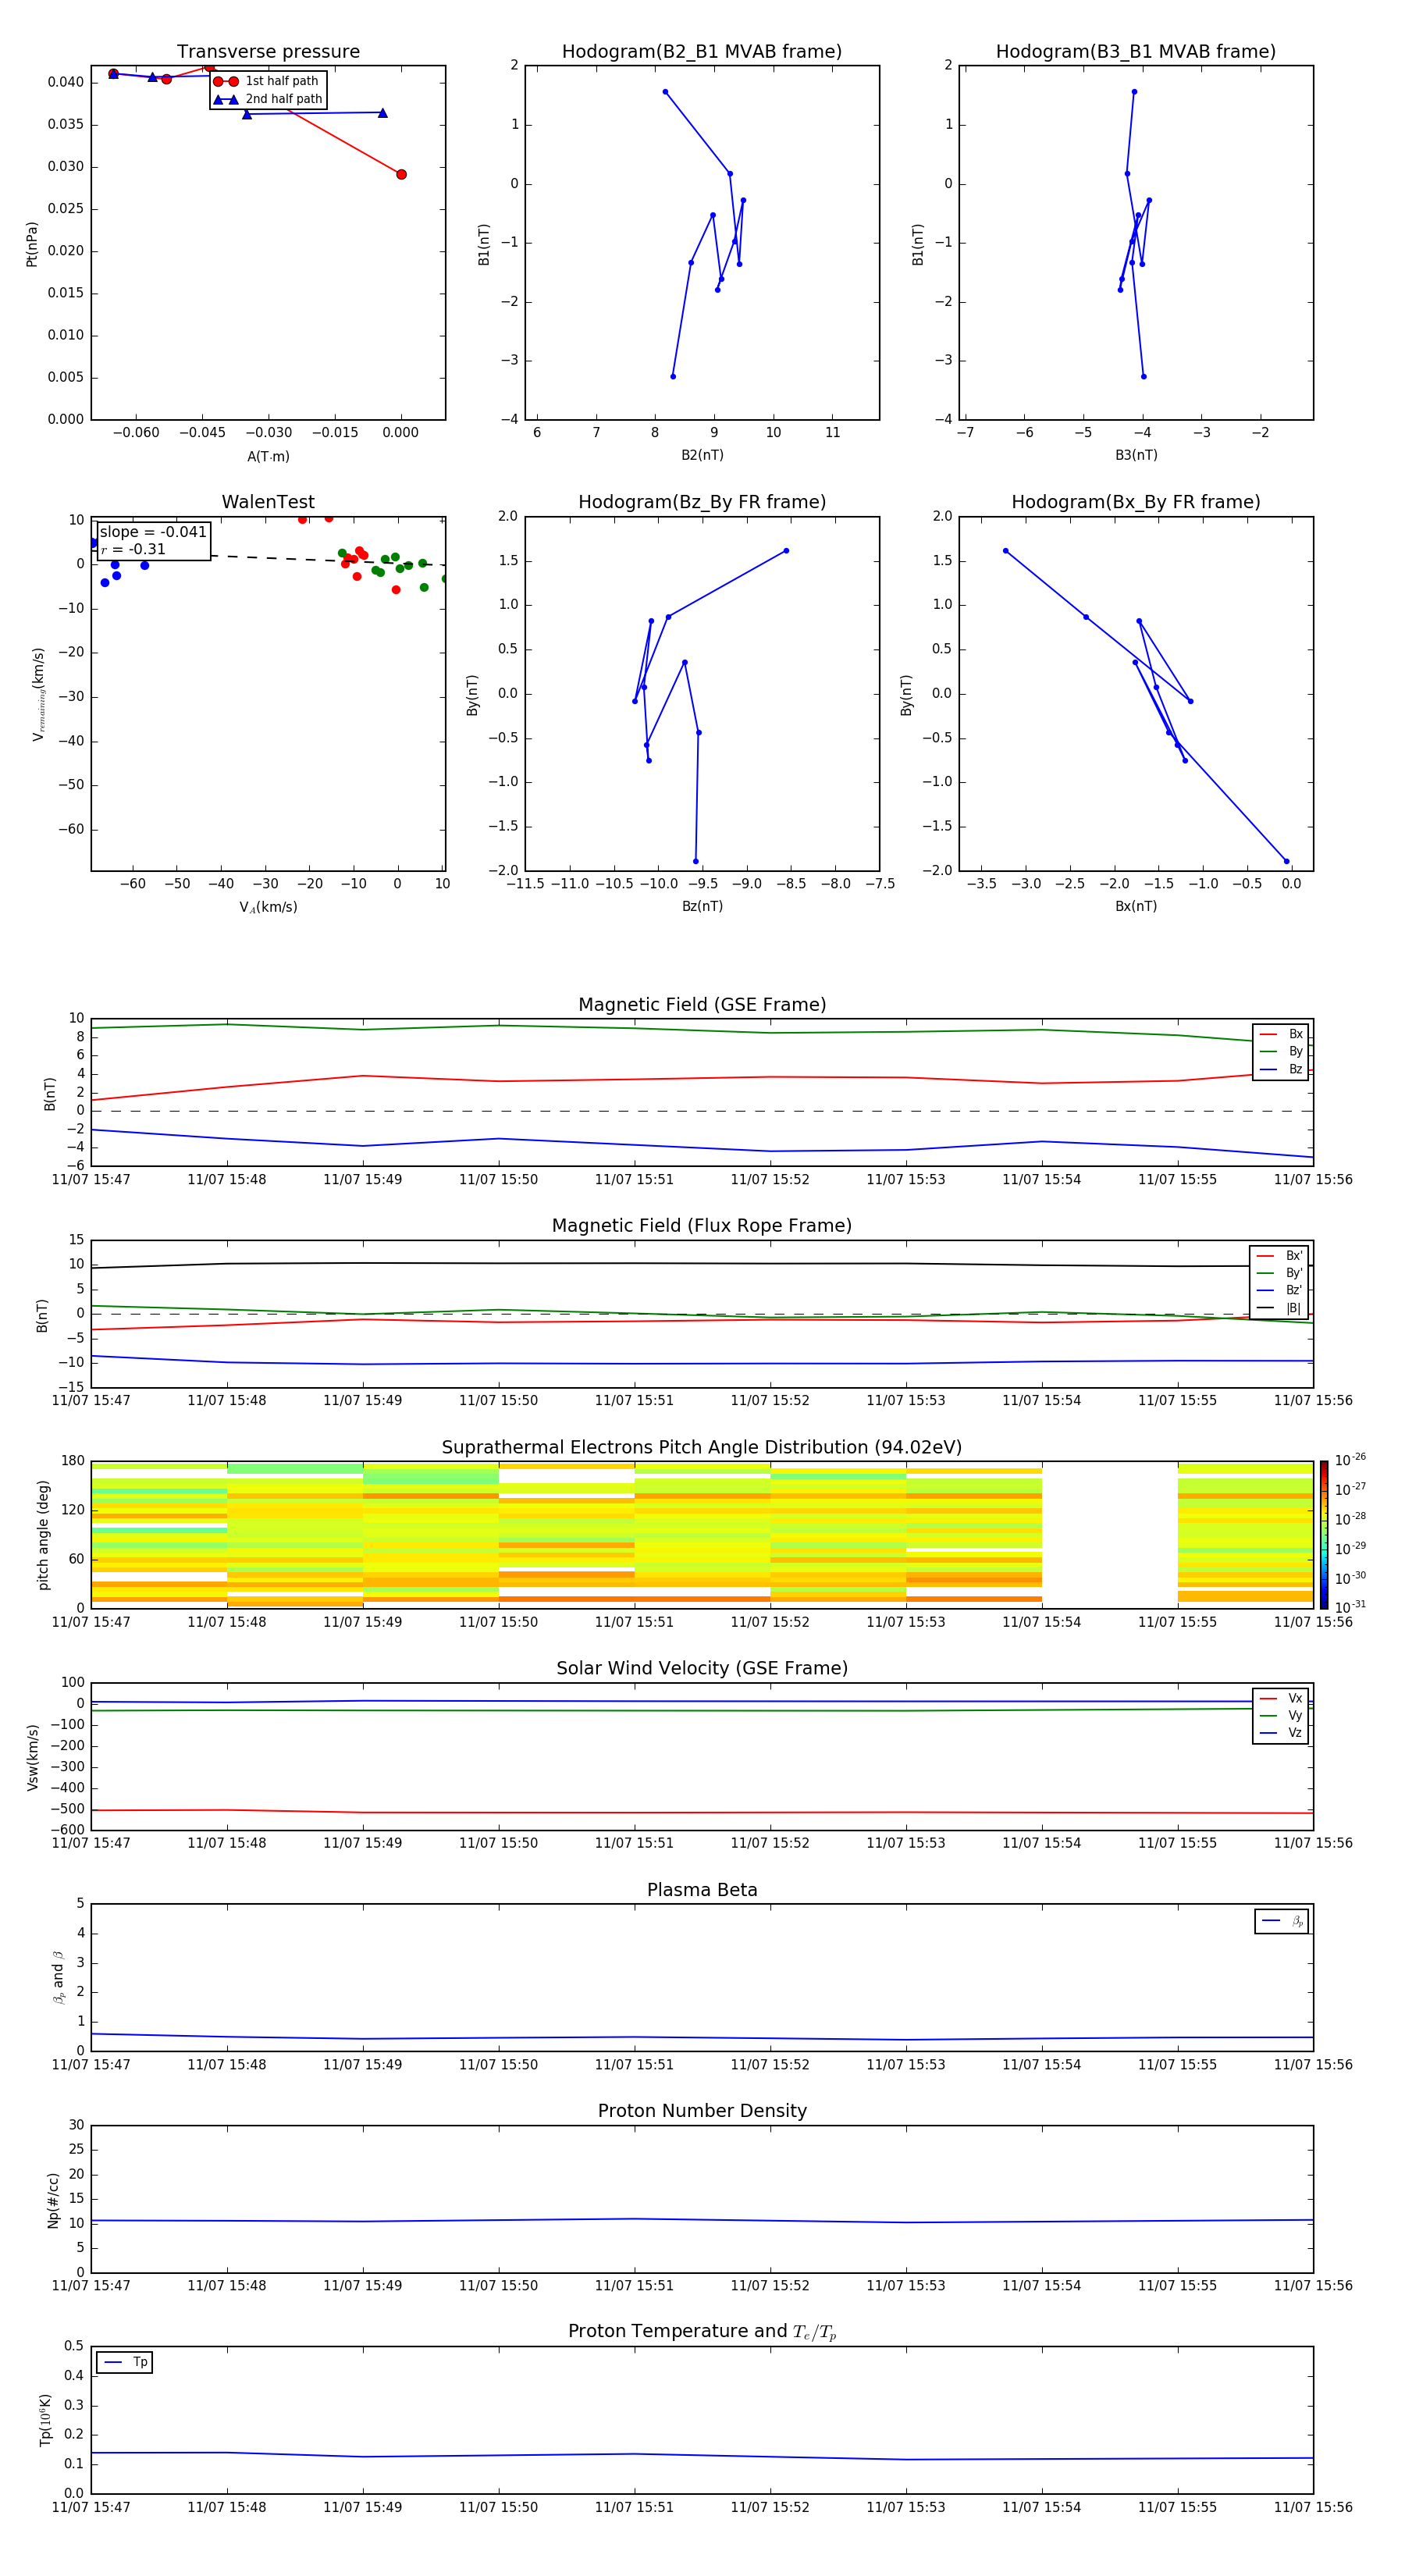Click the "Tp(10^6K)" y-axis label
Image resolution: width=1405 pixels, height=2576 pixels.
click(45, 2420)
